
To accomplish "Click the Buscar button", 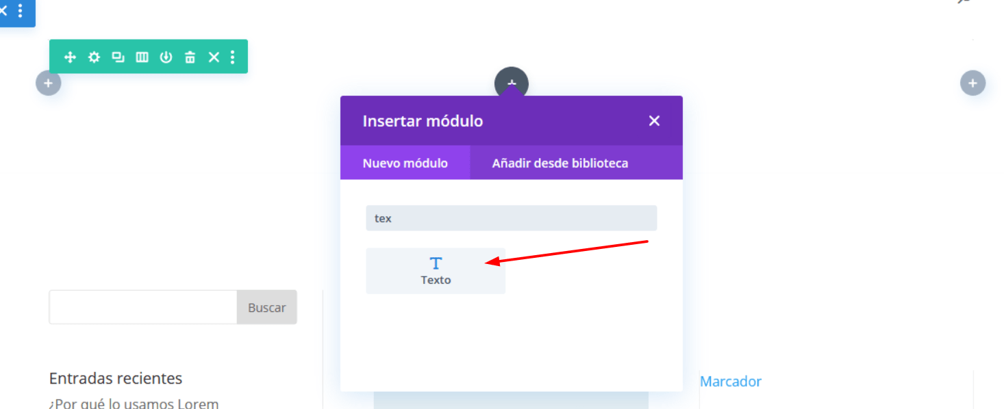I will point(267,307).
